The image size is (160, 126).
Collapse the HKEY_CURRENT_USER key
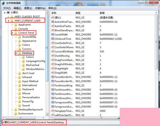(8, 21)
